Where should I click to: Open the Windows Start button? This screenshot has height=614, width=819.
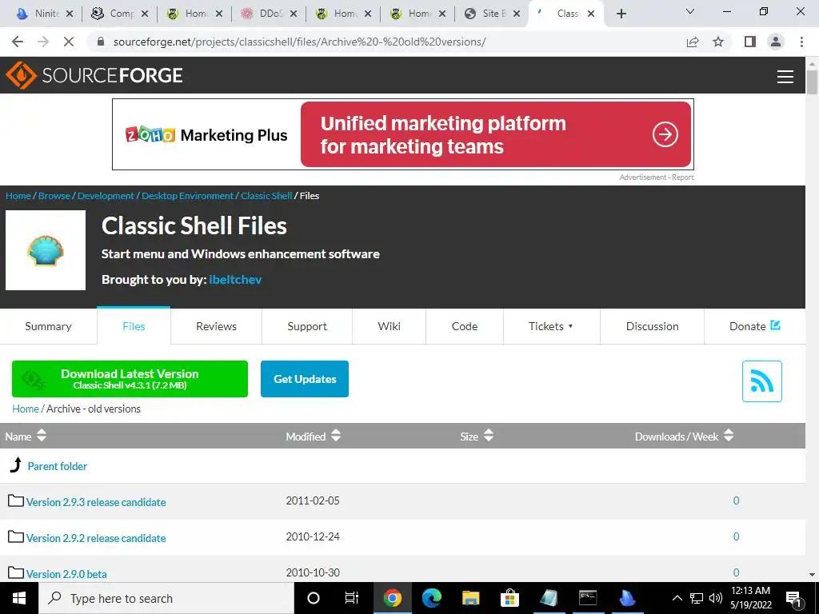coord(19,598)
